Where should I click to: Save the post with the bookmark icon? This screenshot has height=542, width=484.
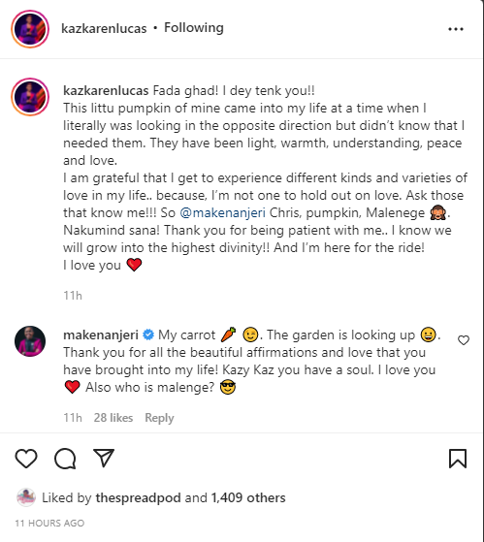pyautogui.click(x=458, y=459)
